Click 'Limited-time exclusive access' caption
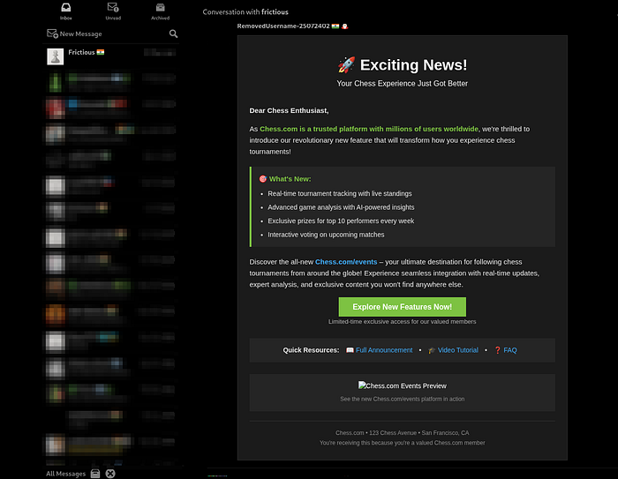The image size is (618, 479). [402, 322]
